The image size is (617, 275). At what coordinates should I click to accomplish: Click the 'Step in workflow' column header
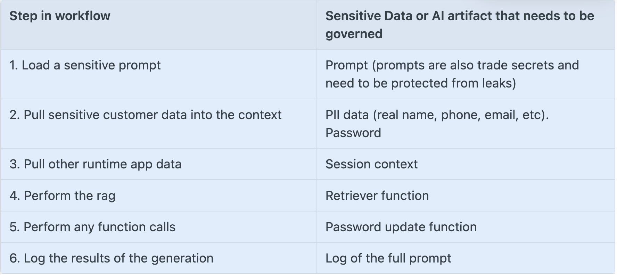pos(159,25)
